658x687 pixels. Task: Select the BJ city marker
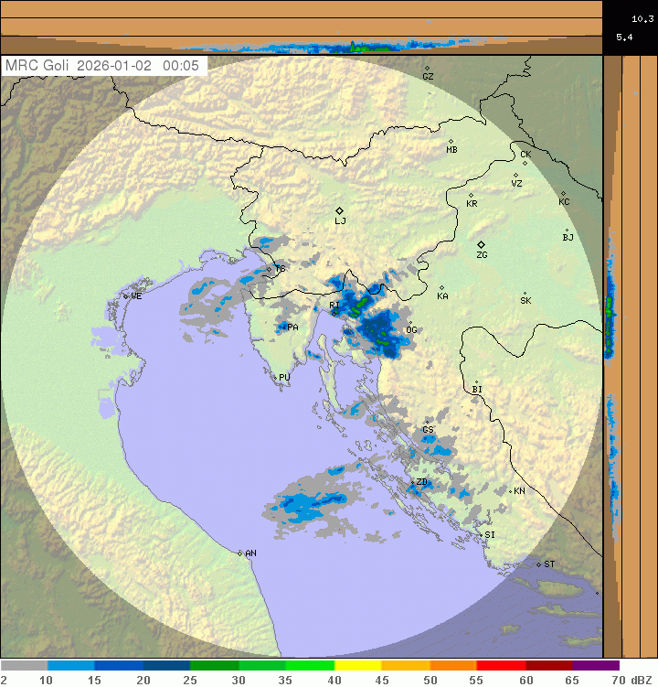[567, 231]
